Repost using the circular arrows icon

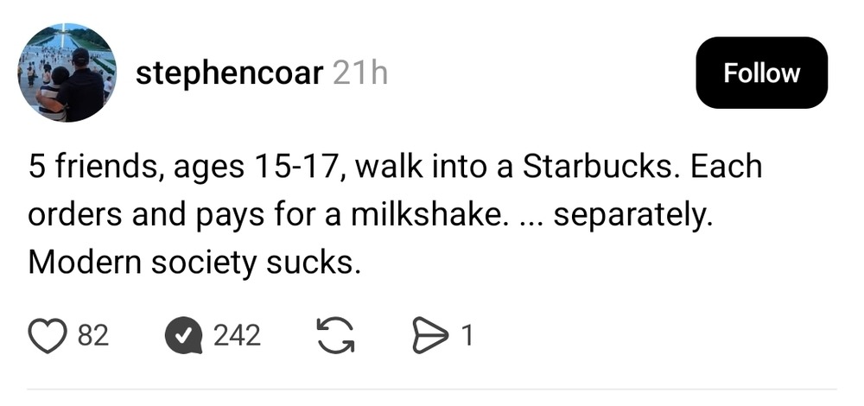pyautogui.click(x=338, y=335)
